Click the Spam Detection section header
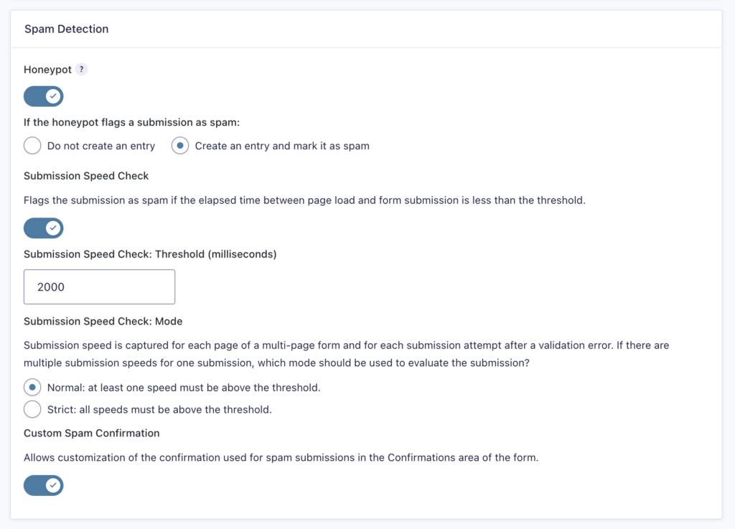The image size is (735, 529). [x=66, y=29]
